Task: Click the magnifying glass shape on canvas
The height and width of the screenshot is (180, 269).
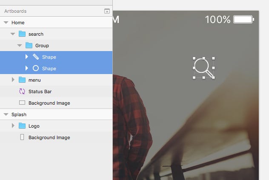Action: tap(203, 68)
